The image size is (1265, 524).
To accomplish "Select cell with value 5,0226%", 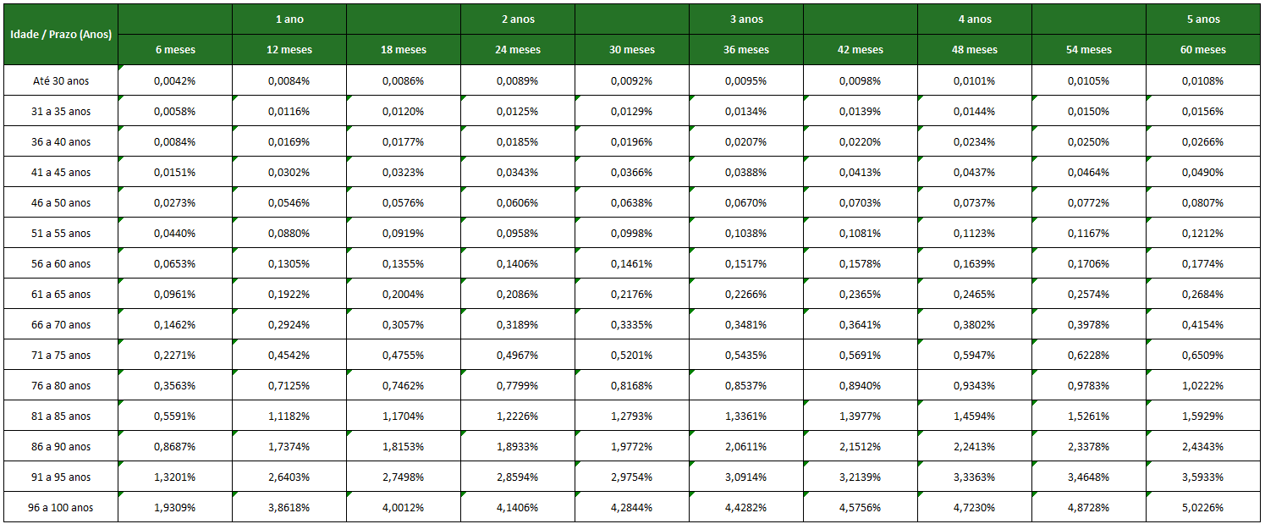I will 1203,507.
